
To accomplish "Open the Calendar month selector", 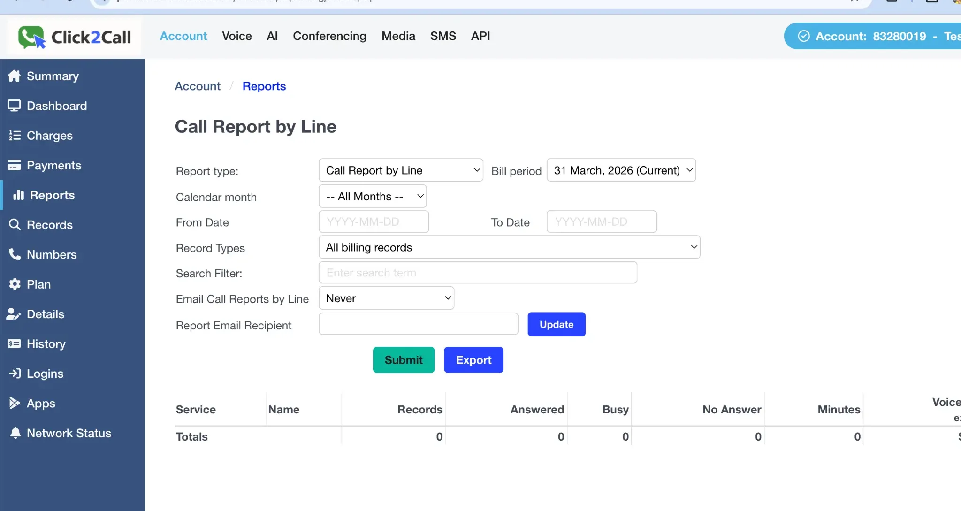I will [372, 196].
